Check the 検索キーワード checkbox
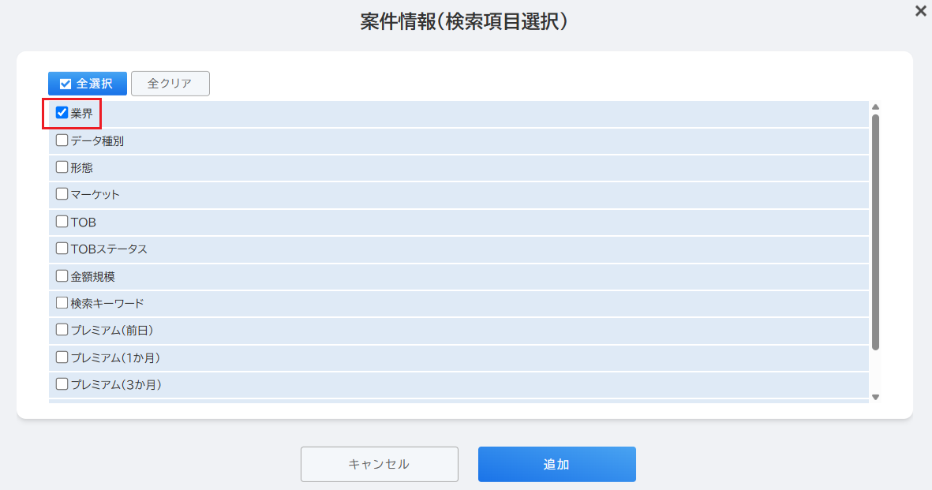 62,303
